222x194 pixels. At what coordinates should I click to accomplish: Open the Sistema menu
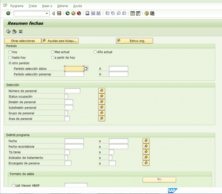[x=62, y=6]
